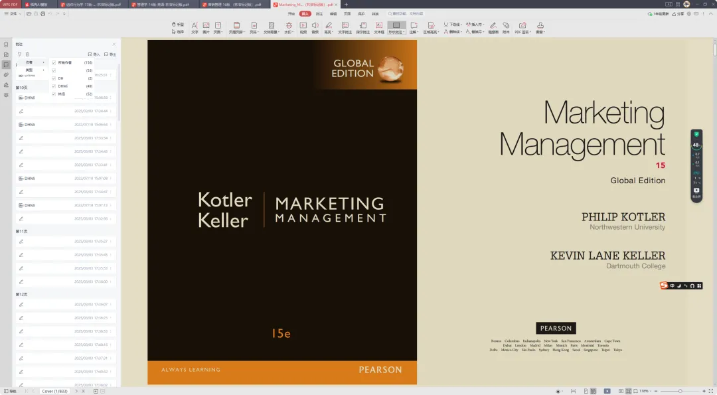Switch to the 开始 (Start) ribbon tab
Screen dimensions: 717x395
(x=291, y=14)
